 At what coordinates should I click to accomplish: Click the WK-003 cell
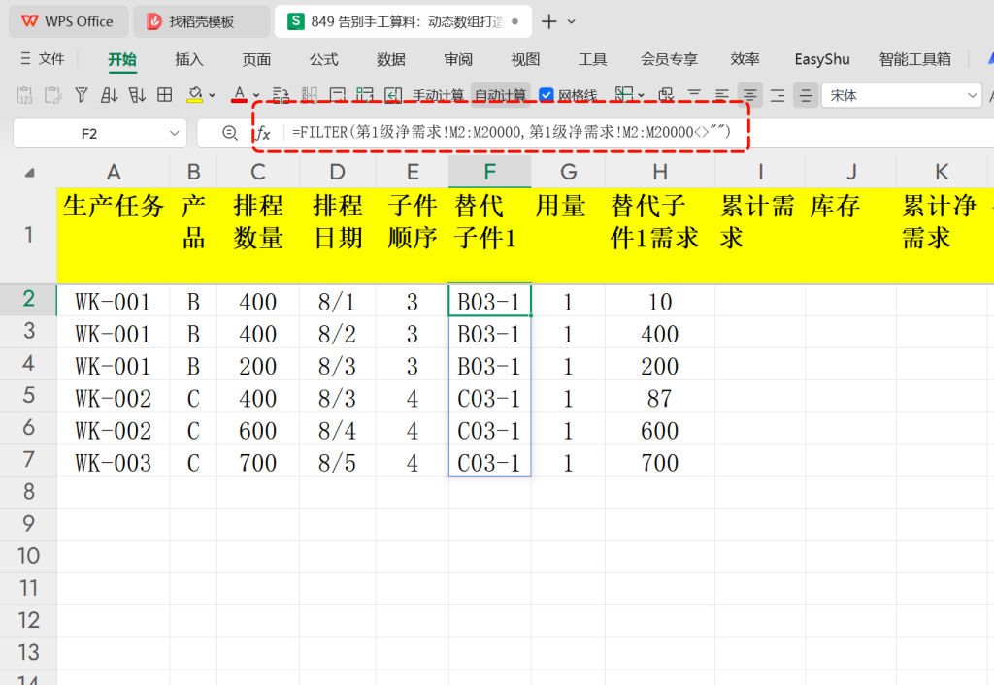click(114, 463)
